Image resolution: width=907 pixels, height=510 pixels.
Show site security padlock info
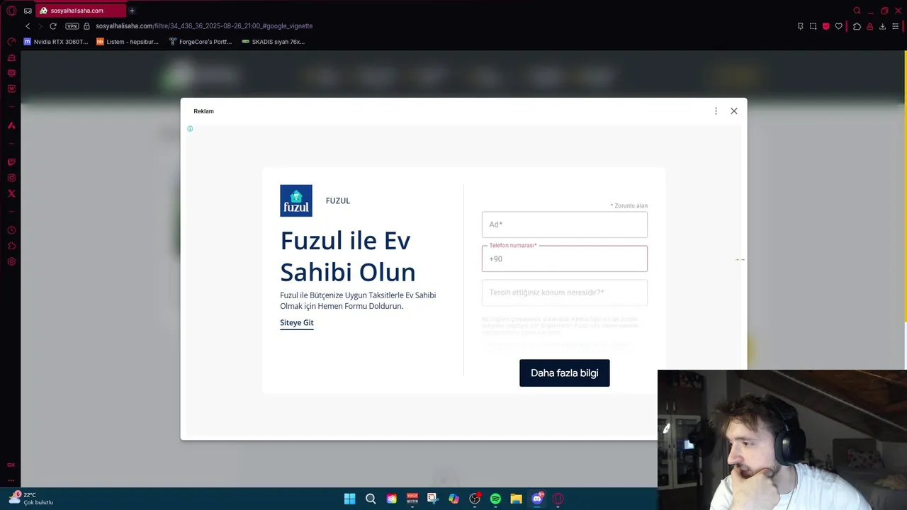(87, 26)
